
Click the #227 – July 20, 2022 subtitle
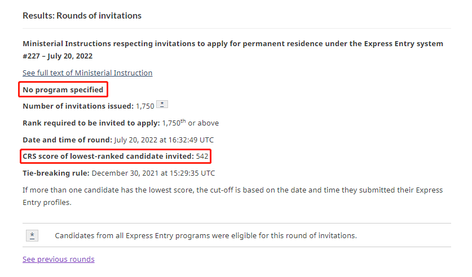58,56
